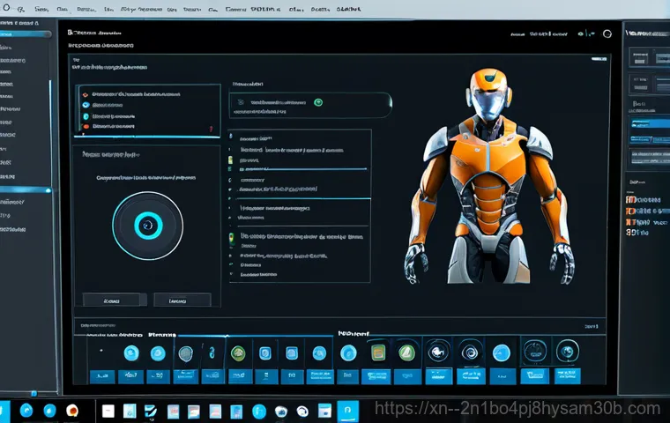Click the circular cyan ring dial control
The image size is (670, 423).
[148, 226]
